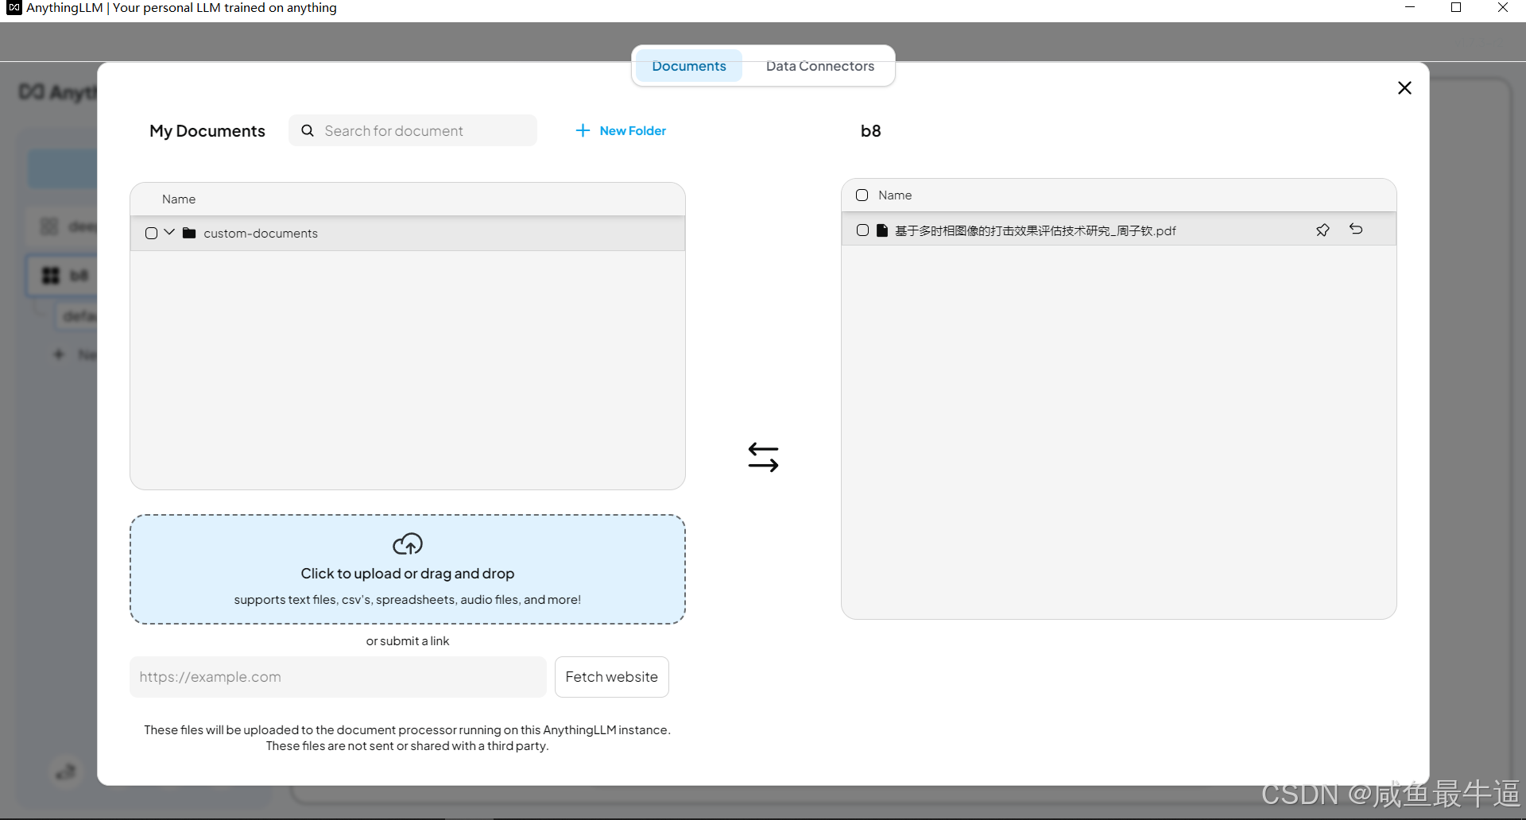Close the AnythingLLM application window
The image size is (1526, 820).
click(x=1502, y=8)
